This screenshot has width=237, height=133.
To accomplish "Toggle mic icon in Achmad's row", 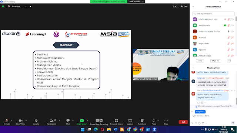I will (229, 38).
